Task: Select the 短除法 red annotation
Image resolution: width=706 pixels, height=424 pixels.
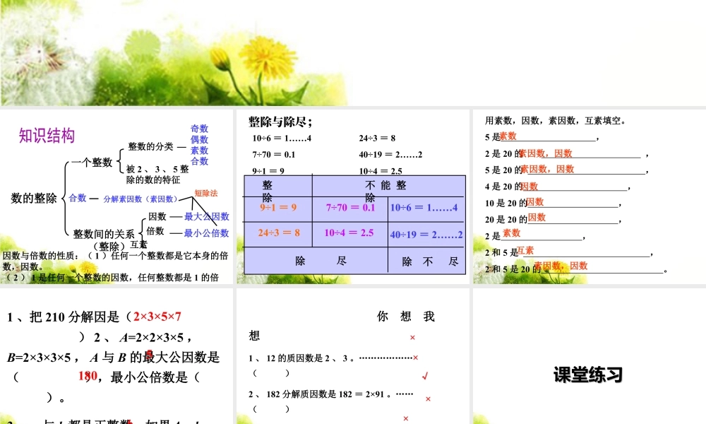Action: 206,192
